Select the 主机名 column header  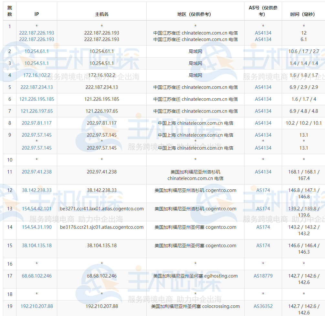point(101,14)
